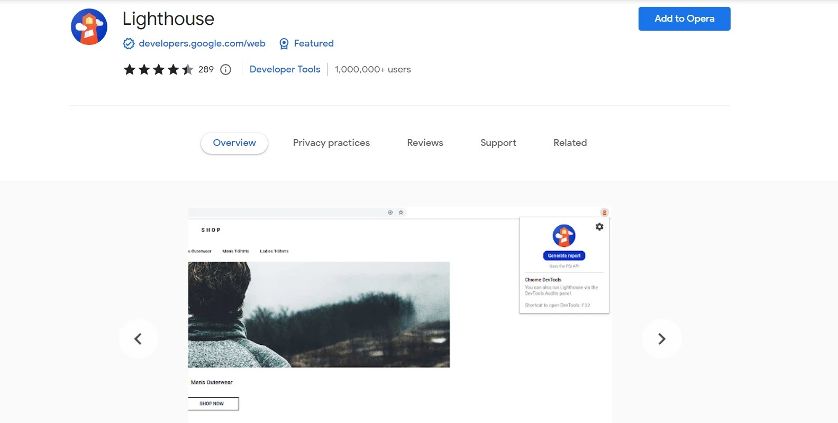Image resolution: width=838 pixels, height=423 pixels.
Task: Click the Lighthouse popup panel in the screenshot
Action: 564,265
